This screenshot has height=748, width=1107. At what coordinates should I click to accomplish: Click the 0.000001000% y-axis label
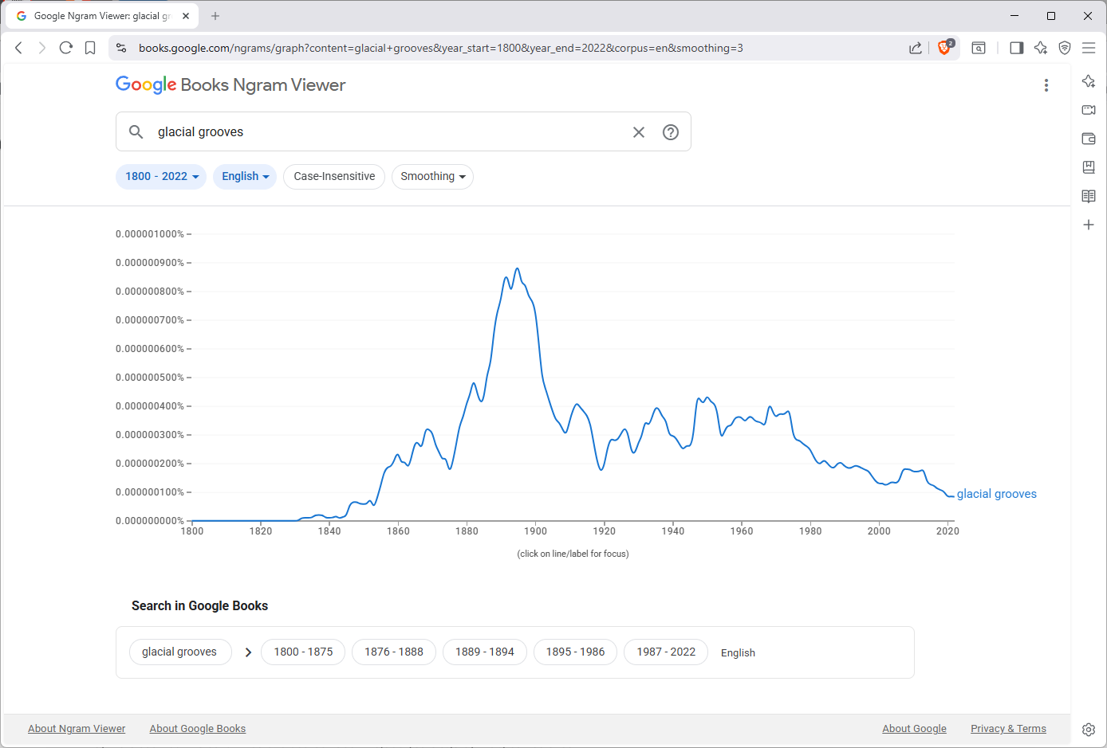click(x=150, y=234)
